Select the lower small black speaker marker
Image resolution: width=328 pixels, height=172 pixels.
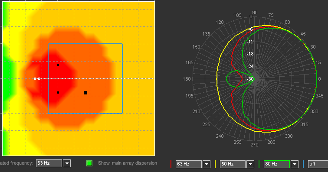(x=58, y=92)
